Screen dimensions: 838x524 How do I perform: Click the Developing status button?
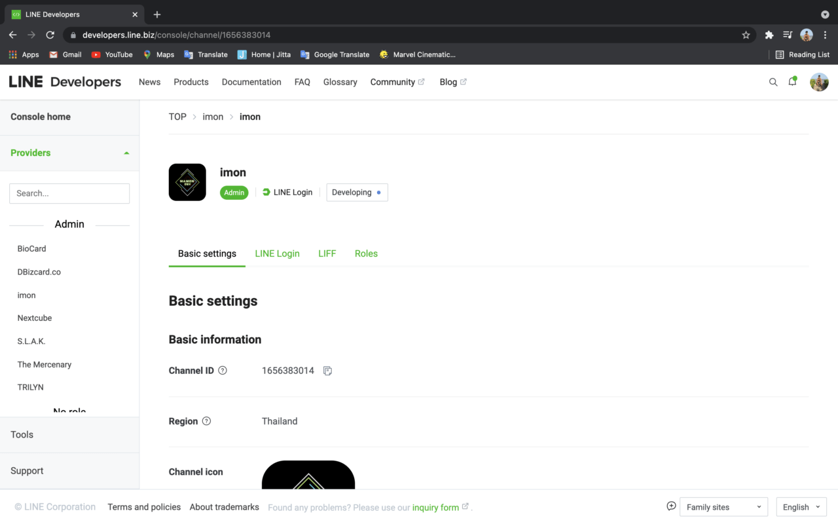pos(357,193)
